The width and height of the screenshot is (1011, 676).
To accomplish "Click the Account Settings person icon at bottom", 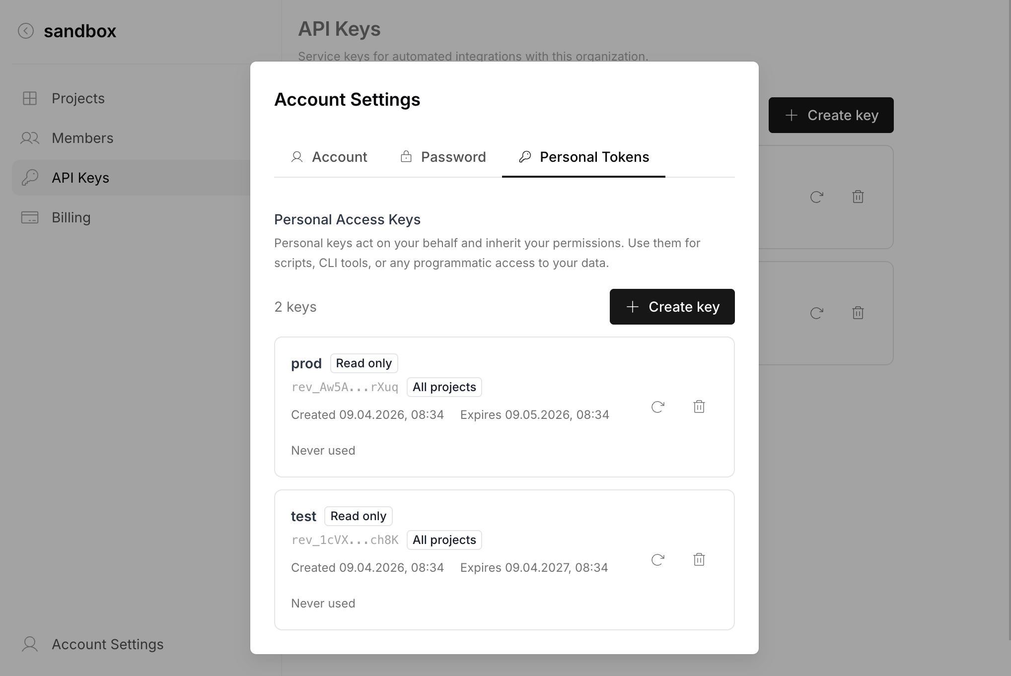I will pyautogui.click(x=29, y=644).
